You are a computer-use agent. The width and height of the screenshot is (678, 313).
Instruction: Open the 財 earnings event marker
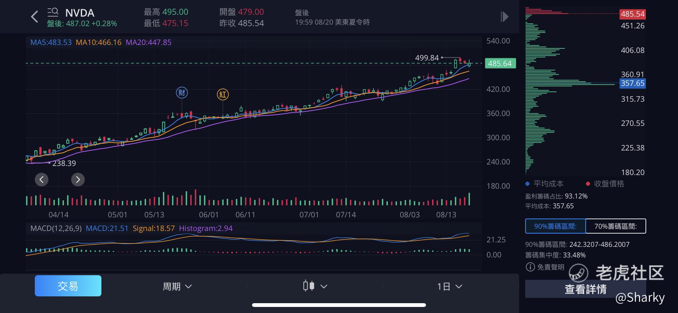[x=182, y=93]
